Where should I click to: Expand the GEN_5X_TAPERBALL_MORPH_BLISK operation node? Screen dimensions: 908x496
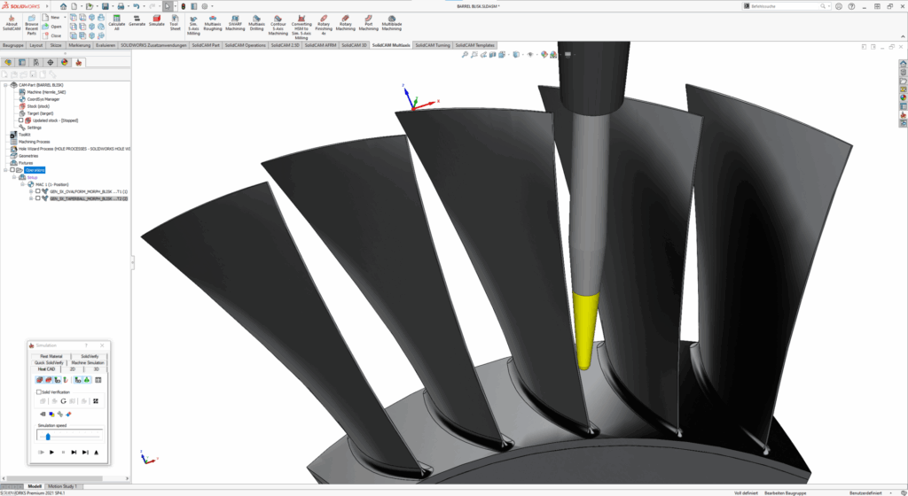31,198
